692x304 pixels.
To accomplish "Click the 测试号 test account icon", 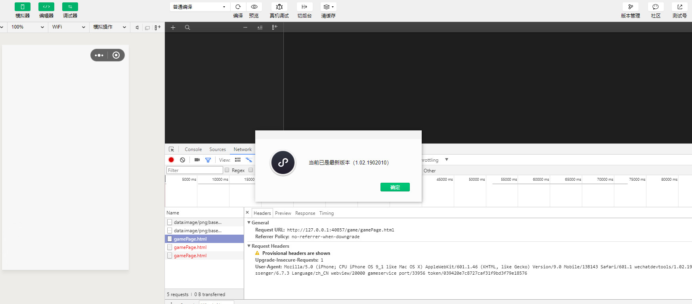I will (x=680, y=7).
